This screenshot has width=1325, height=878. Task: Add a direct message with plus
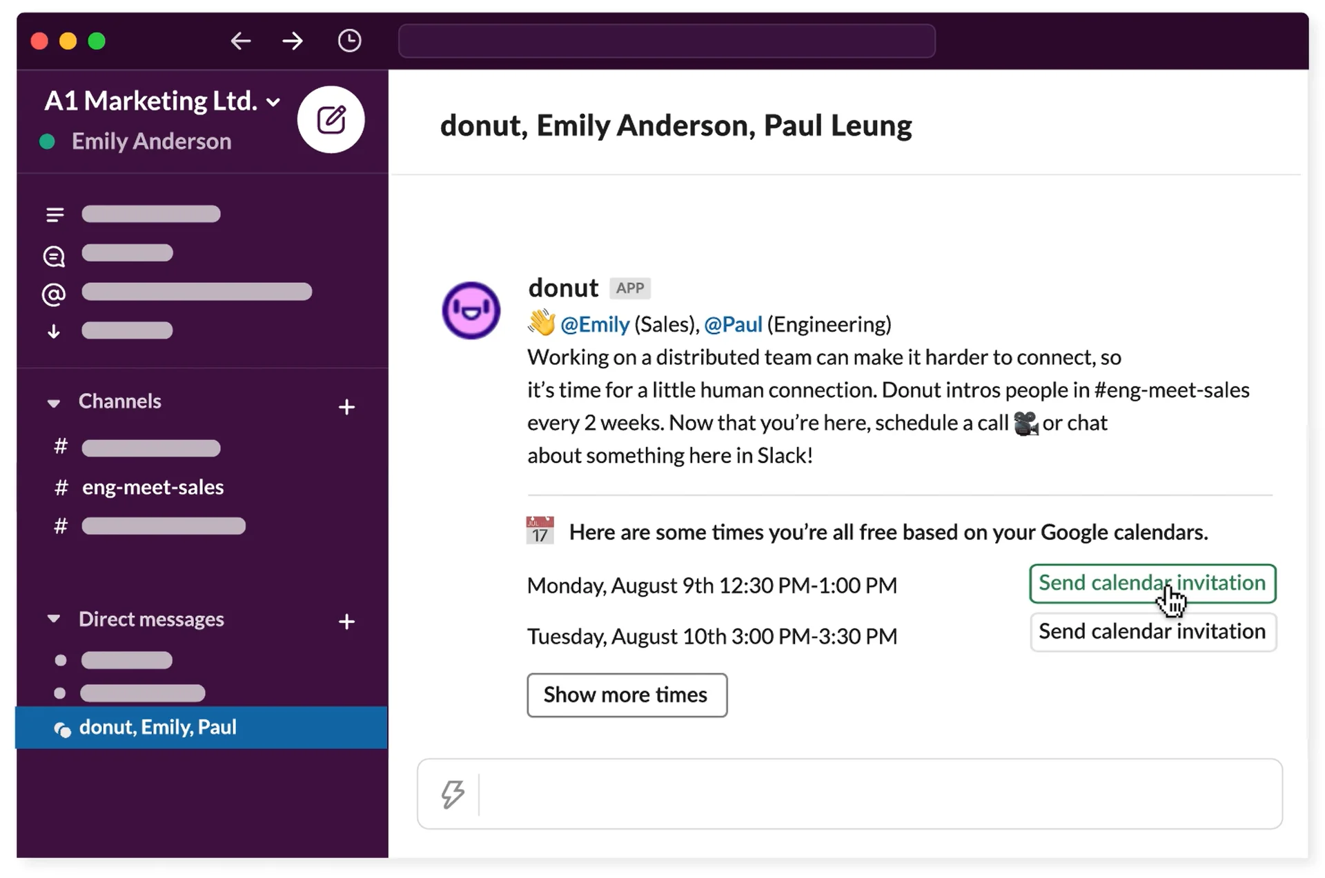[346, 621]
